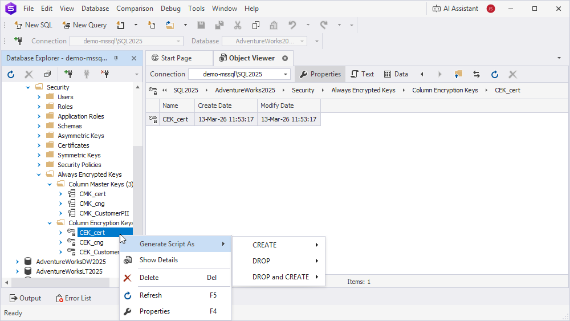Open the Properties view in Object Viewer

(320, 74)
